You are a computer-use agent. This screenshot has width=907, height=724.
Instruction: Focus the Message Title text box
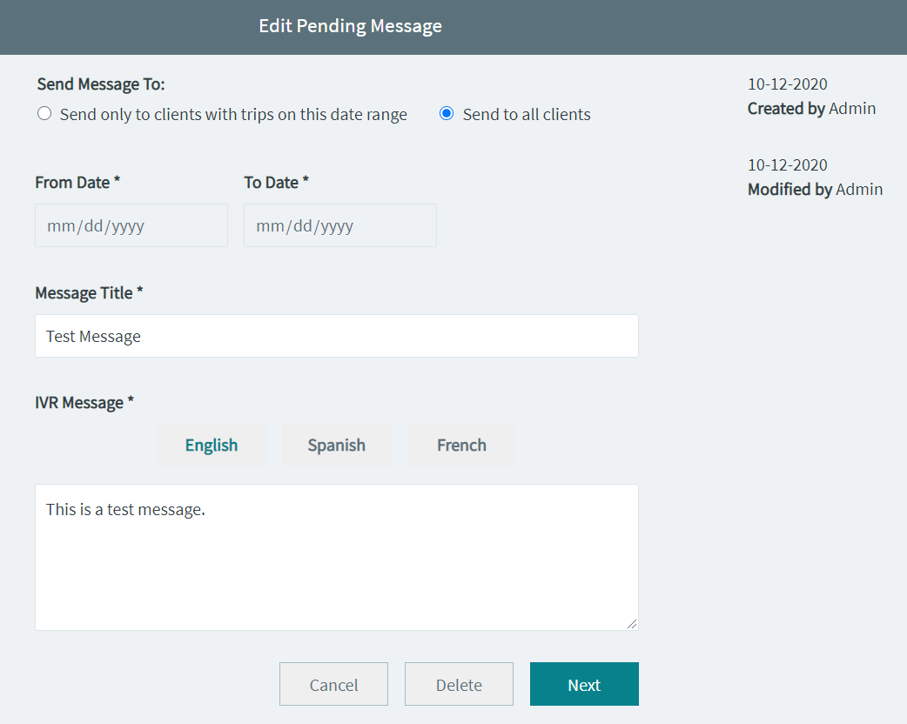pyautogui.click(x=336, y=336)
